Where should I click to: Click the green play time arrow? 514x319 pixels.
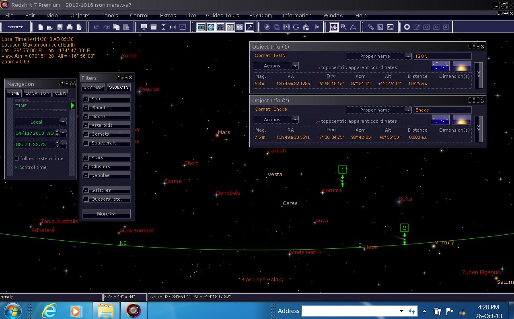(x=72, y=106)
